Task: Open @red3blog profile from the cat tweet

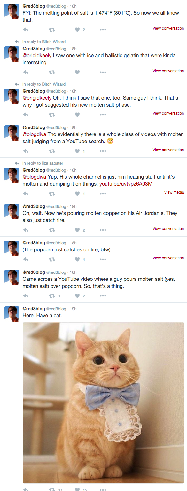Action: click(34, 309)
